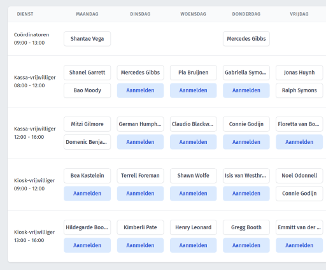Click Aanmelden for Thursday Kiosk 09:00 shift

click(246, 194)
